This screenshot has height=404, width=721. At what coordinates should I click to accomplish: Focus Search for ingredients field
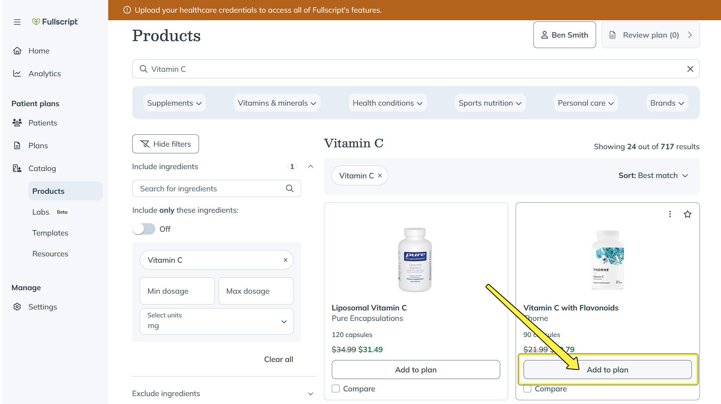point(216,188)
